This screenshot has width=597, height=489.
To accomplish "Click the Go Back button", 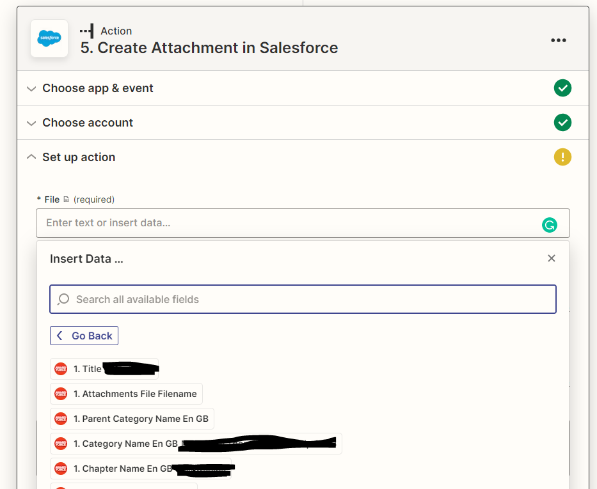I will point(84,336).
